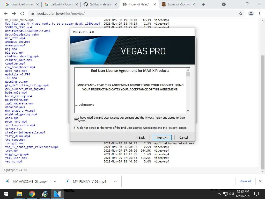Open the WatchDogsGaming.webm link

[22, 34]
